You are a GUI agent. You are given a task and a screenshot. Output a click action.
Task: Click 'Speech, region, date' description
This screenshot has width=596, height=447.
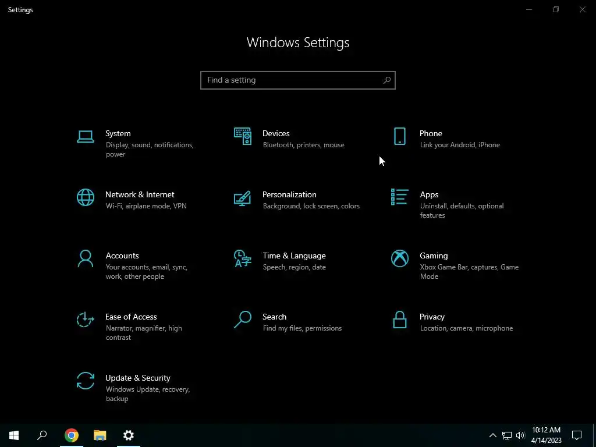click(294, 267)
